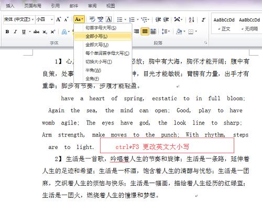Click the Sort A-Z icon
Screen dimensions: 262x202
pos(191,19)
